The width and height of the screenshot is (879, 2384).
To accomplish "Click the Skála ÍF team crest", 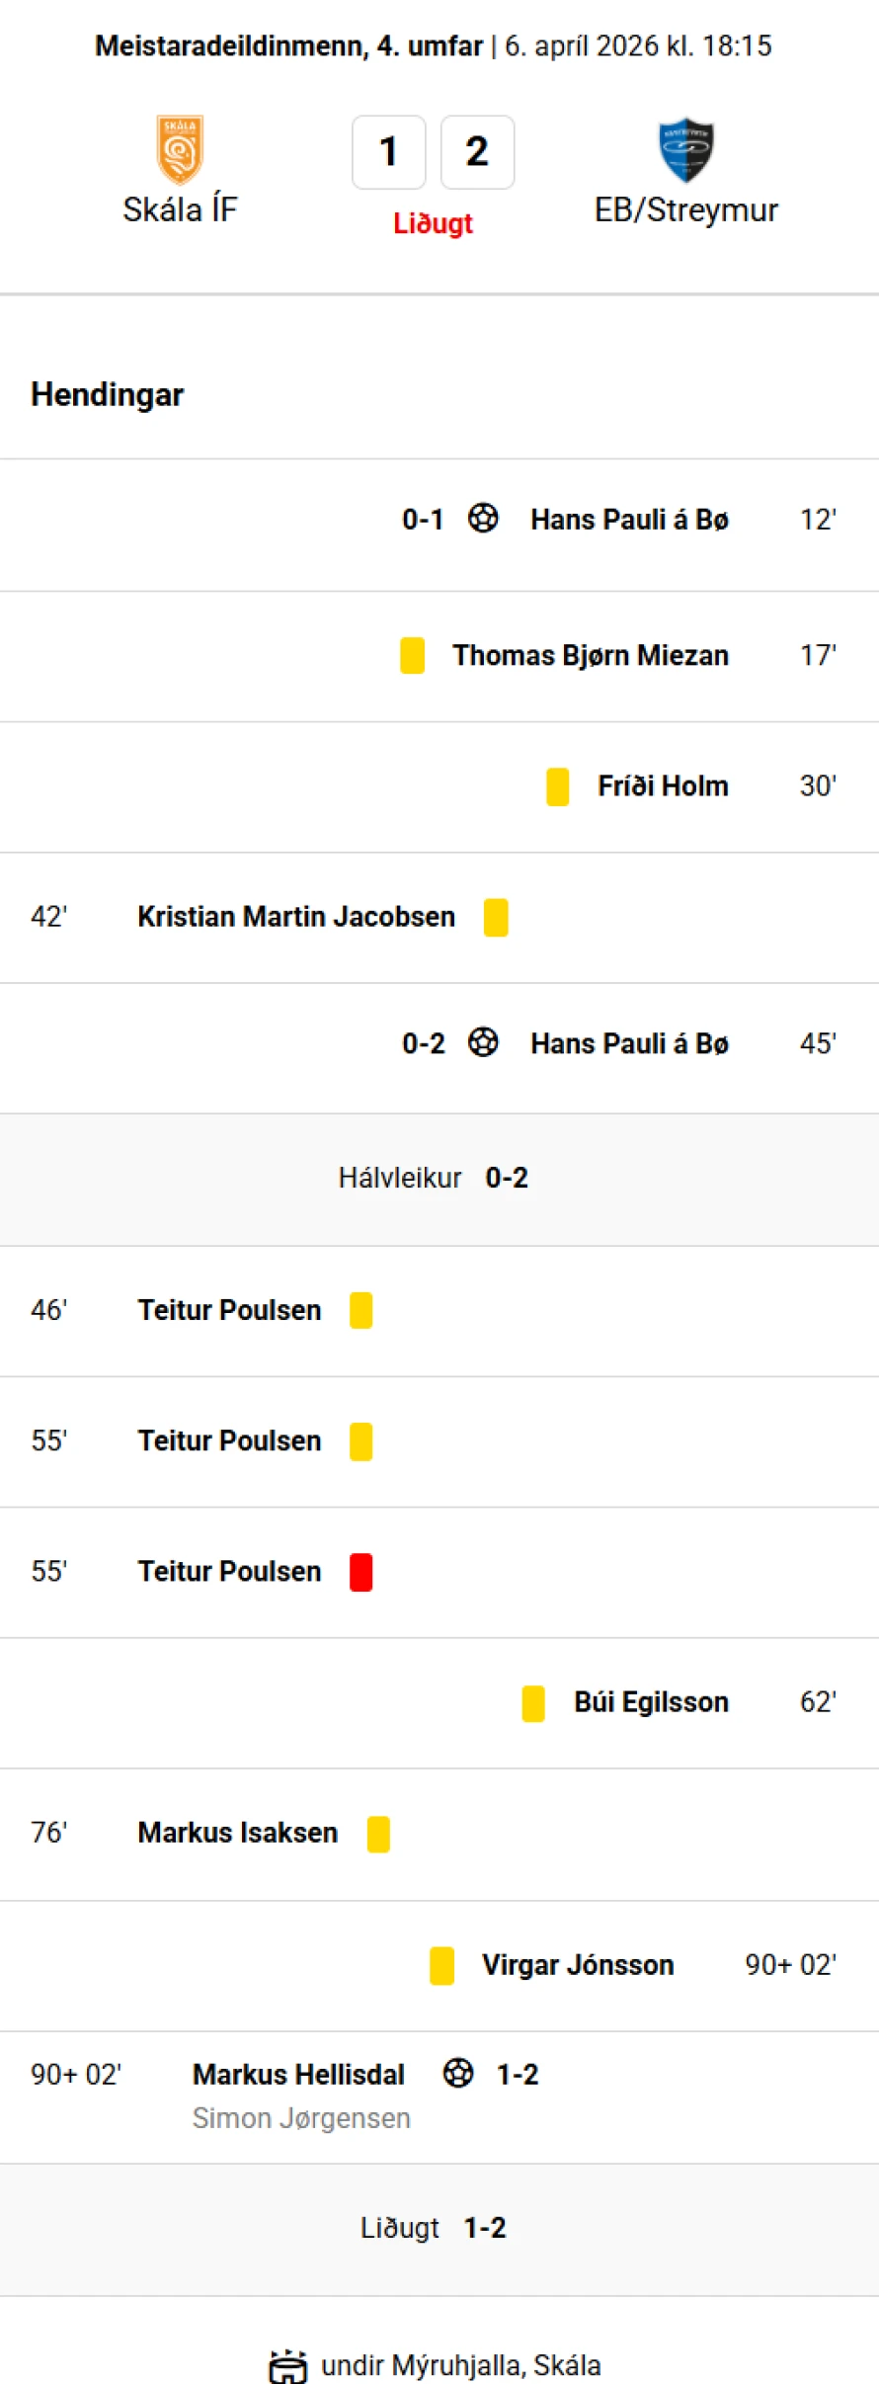I will (x=180, y=149).
